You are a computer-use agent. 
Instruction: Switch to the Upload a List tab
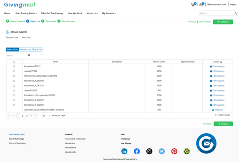point(25,50)
